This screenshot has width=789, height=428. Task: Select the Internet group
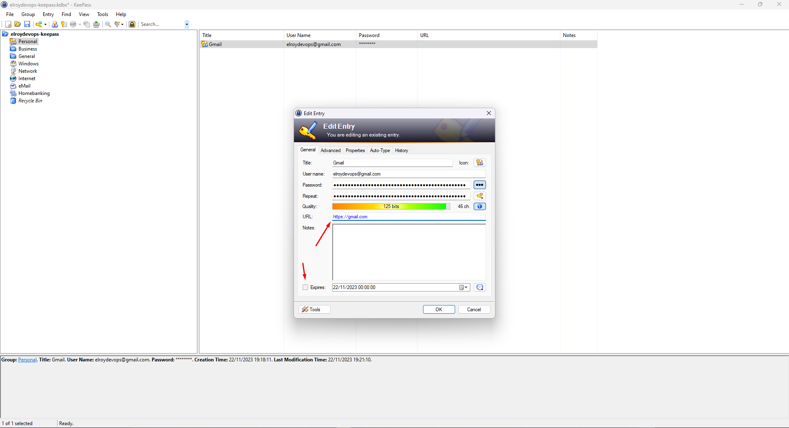(27, 79)
